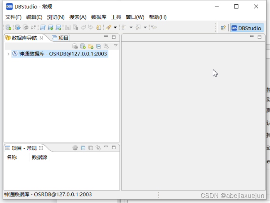Click the next annotation down-arrow icon
270x203 pixels.
tap(124, 27)
